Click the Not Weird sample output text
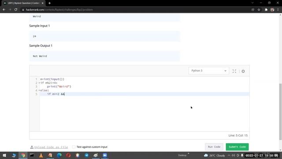 point(40,56)
